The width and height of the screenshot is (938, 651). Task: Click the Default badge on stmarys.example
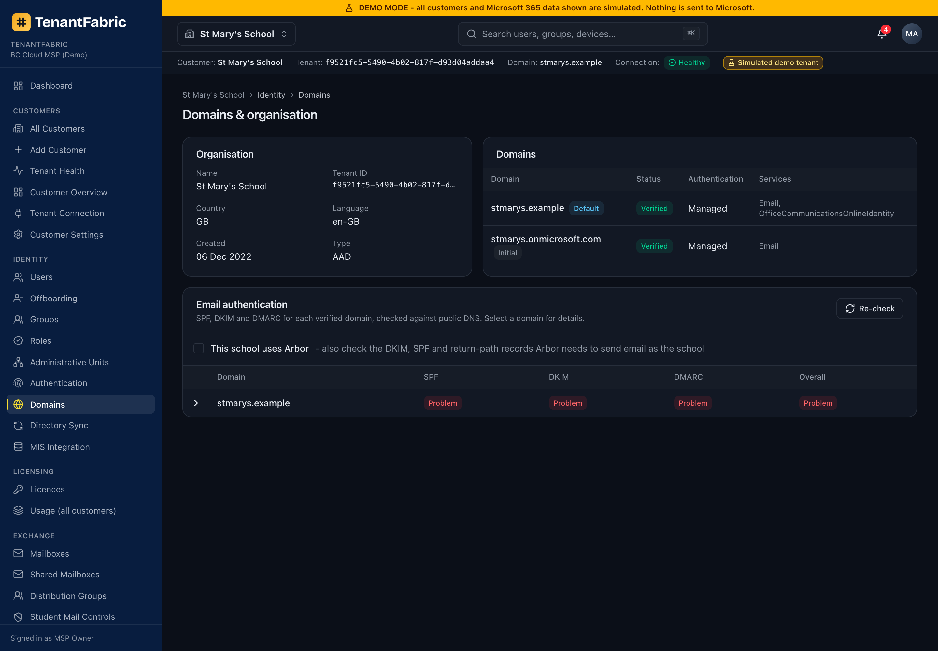pos(586,208)
